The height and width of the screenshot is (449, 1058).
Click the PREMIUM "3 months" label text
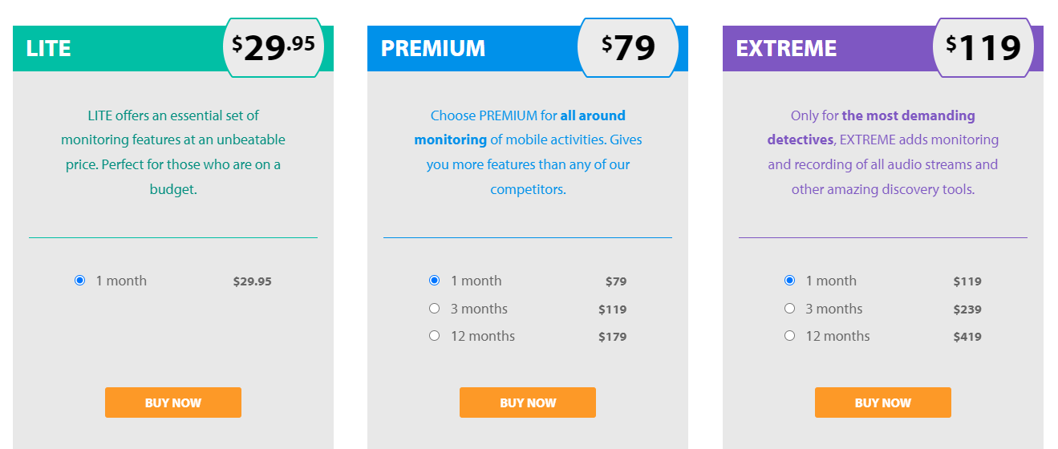(x=479, y=309)
